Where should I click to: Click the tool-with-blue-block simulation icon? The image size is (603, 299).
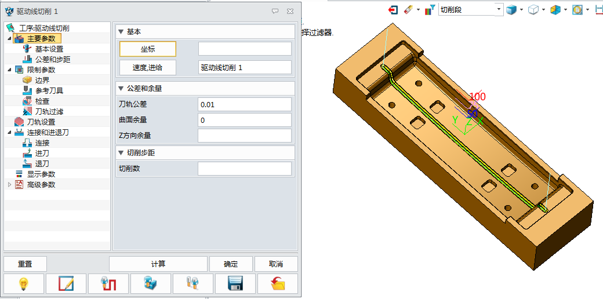(151, 283)
